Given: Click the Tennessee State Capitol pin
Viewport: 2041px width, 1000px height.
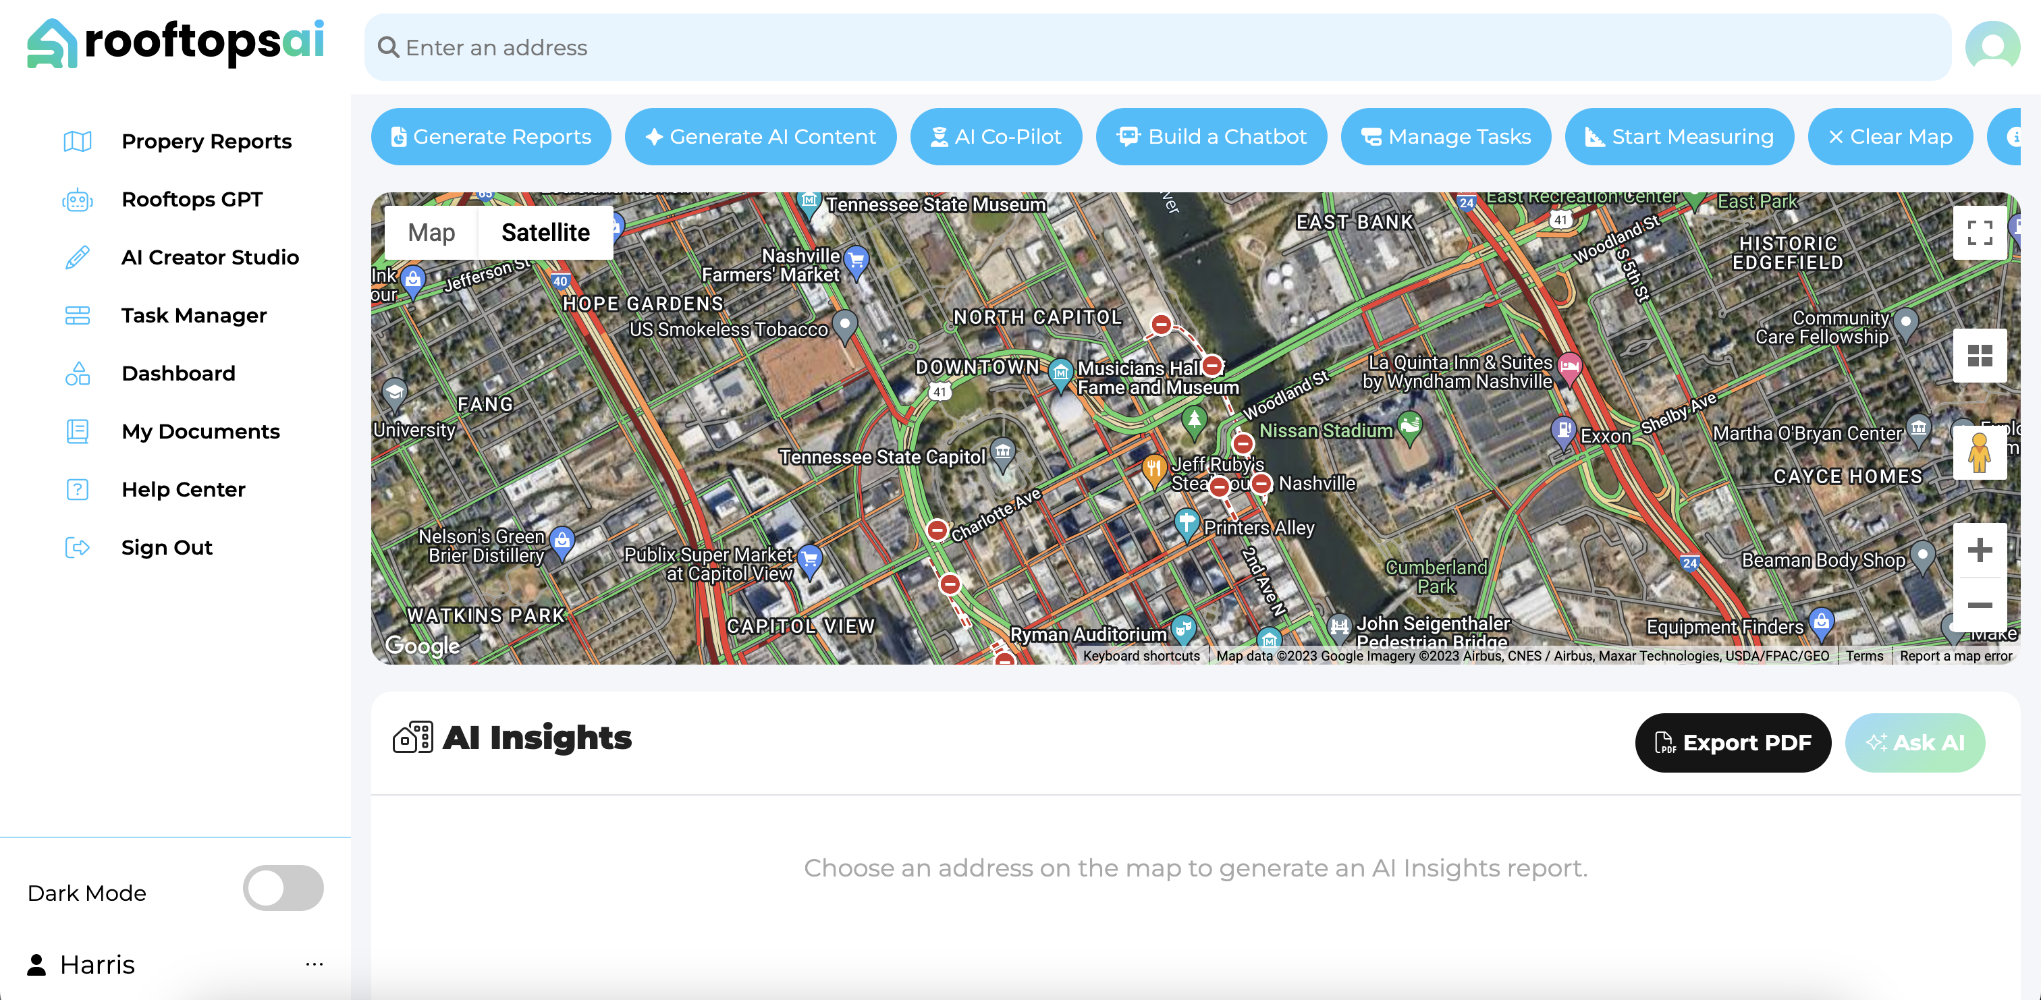Looking at the screenshot, I should (x=1003, y=454).
